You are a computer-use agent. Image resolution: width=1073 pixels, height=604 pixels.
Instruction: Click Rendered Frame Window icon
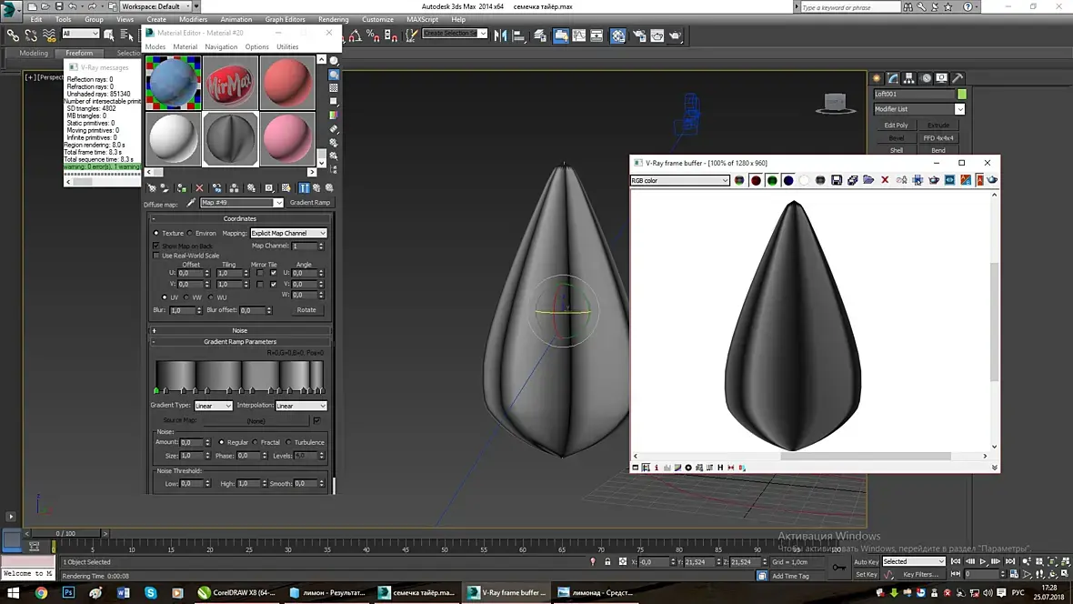[x=657, y=35]
